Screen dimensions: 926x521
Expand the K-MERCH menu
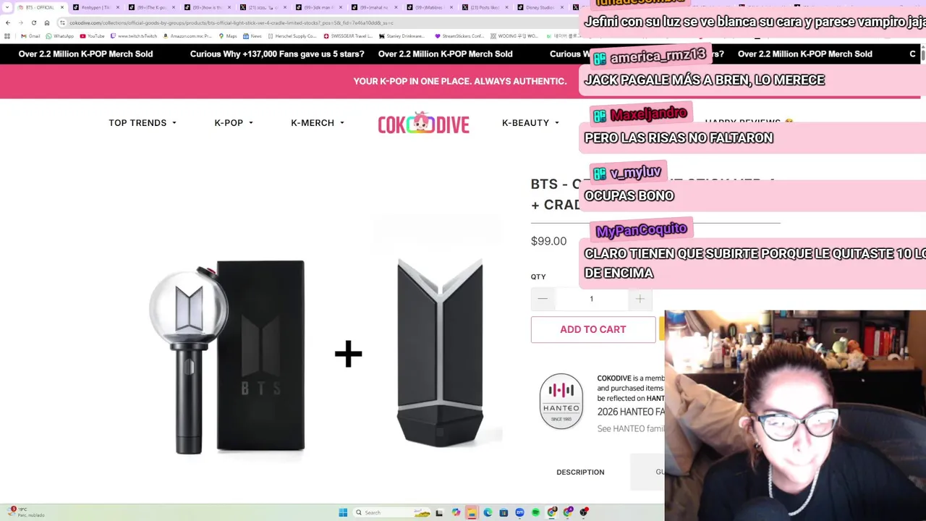[318, 123]
